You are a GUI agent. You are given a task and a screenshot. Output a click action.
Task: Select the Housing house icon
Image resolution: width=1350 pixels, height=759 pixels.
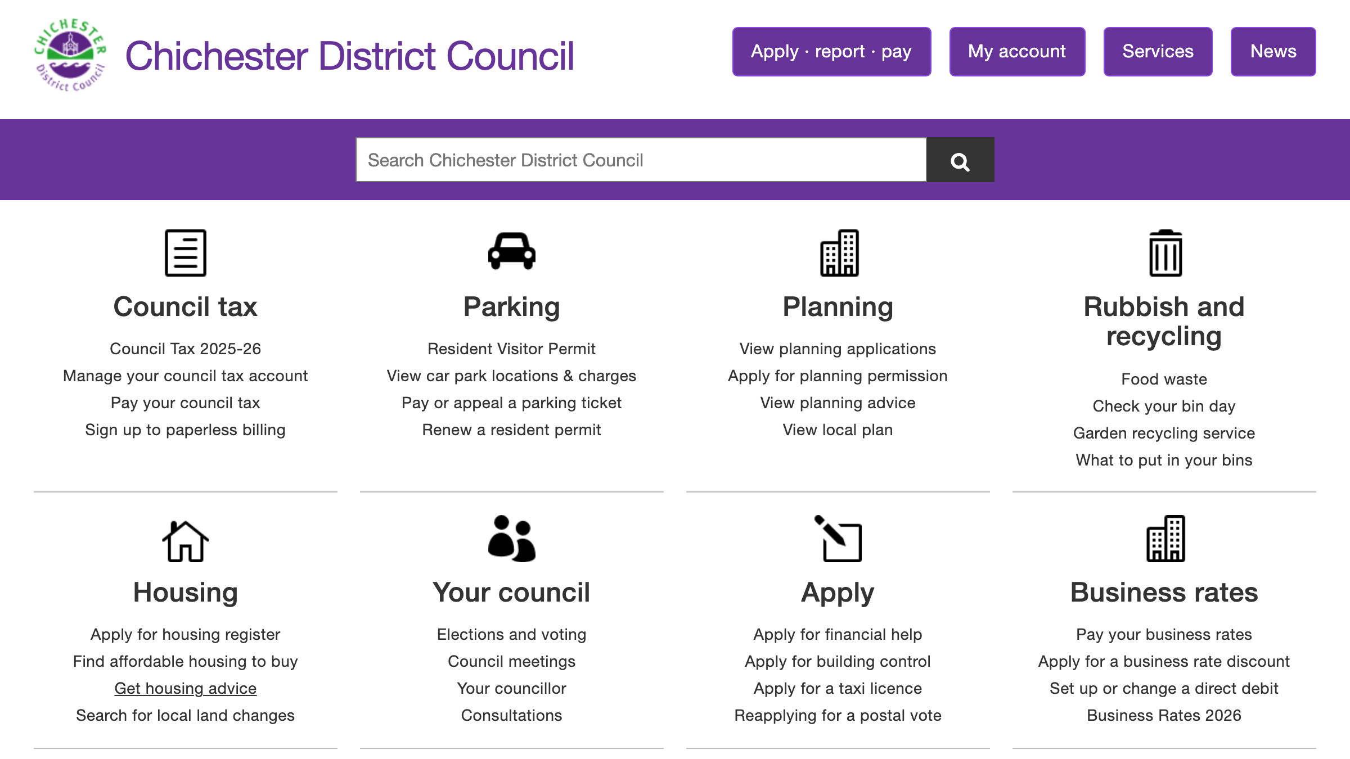(184, 540)
